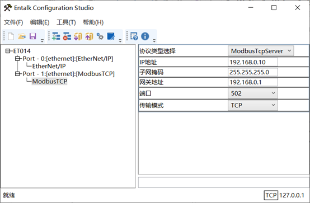
Task: Open the ModbusTcpServer protocol type dropdown
Action: (x=261, y=51)
